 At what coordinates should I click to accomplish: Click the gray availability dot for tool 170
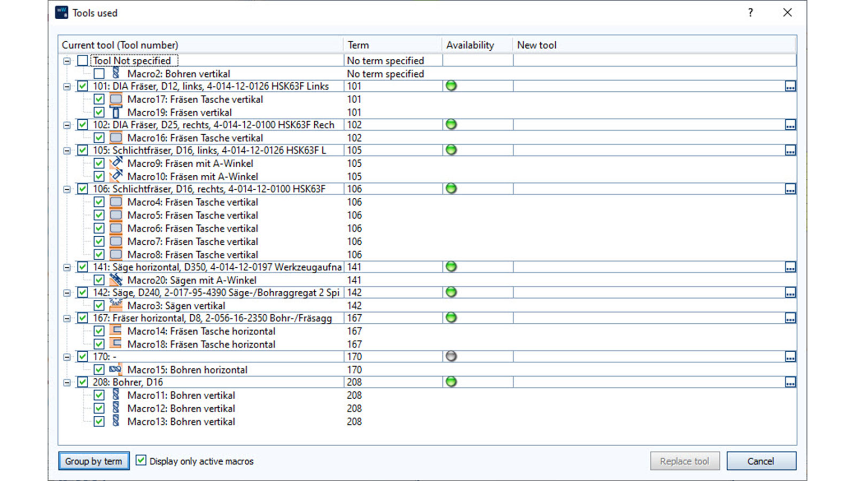pos(450,356)
